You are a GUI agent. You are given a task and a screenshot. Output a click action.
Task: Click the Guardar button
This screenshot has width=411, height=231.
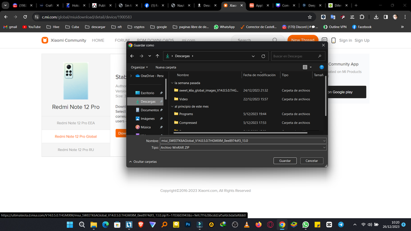tap(285, 161)
